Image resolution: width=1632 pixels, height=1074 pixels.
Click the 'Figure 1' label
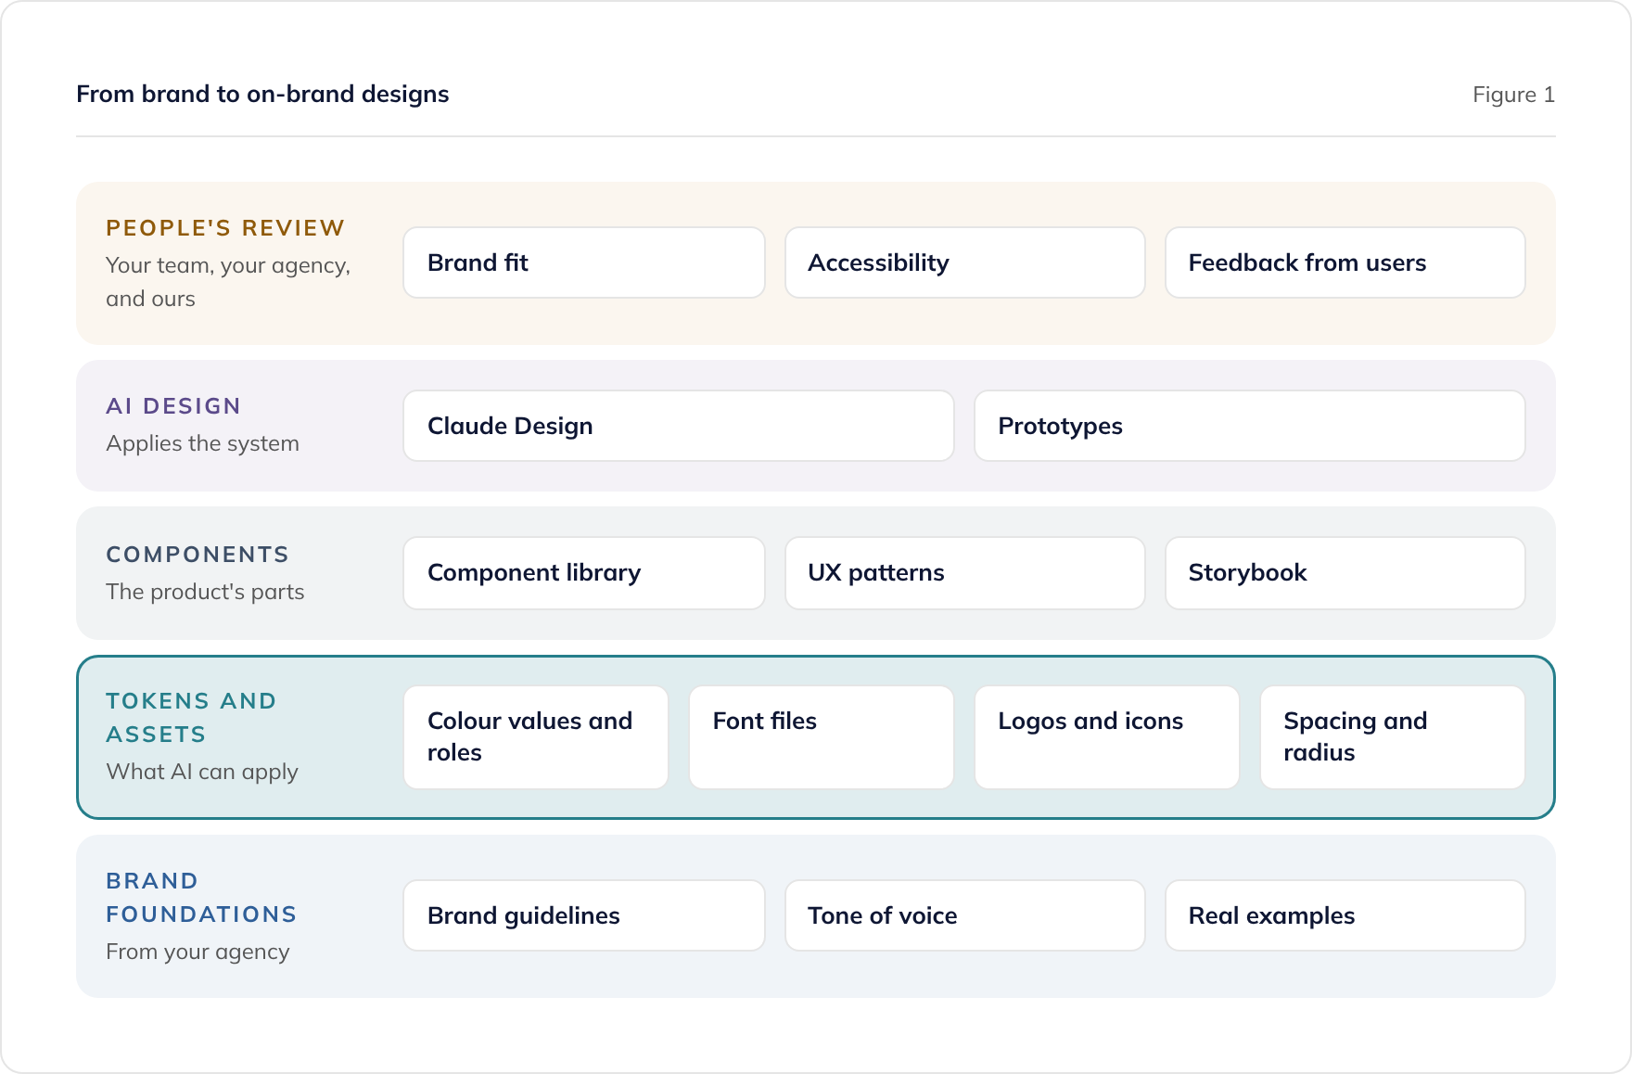click(1513, 95)
